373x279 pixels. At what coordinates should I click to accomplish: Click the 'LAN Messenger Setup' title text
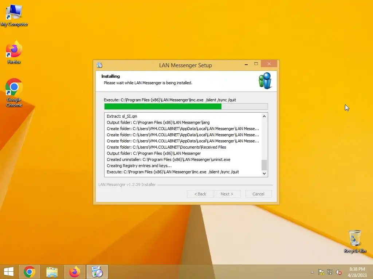point(185,65)
